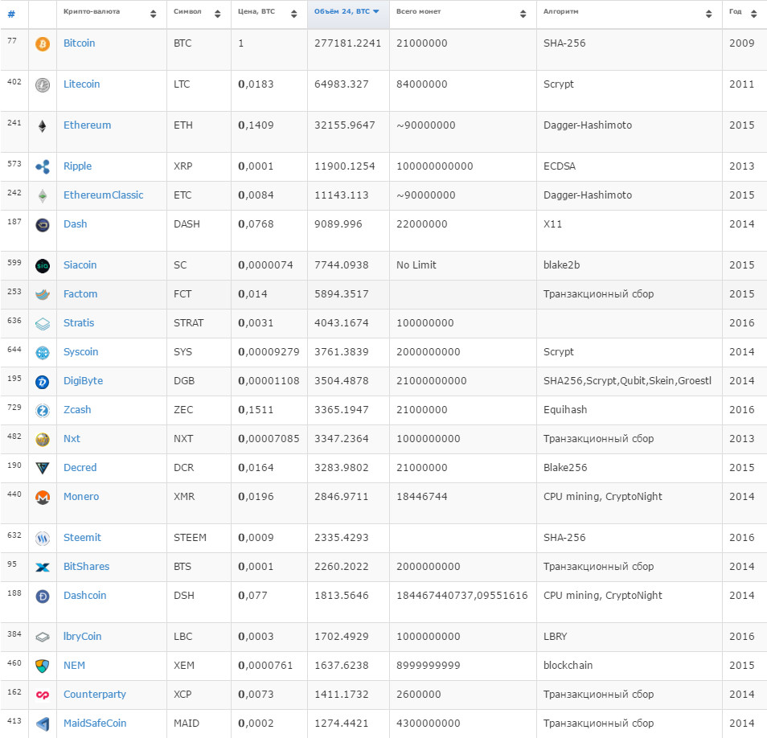767x738 pixels.
Task: Open the EthereumClassic link
Action: [103, 195]
